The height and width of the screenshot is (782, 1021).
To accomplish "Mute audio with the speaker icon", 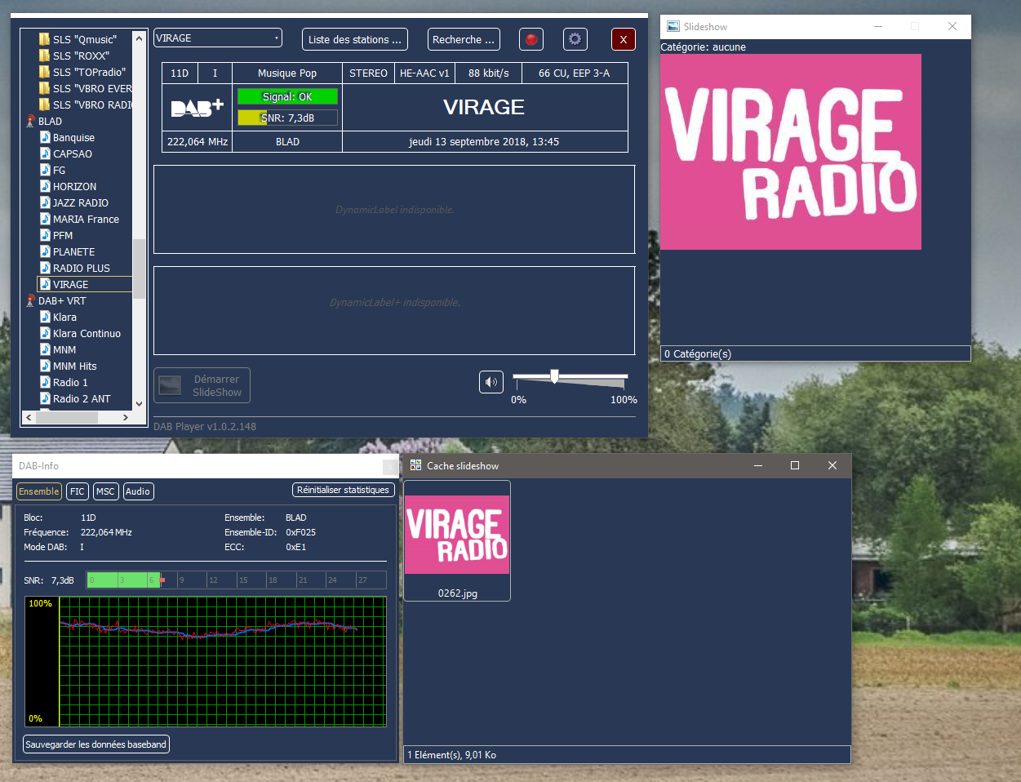I will point(491,382).
